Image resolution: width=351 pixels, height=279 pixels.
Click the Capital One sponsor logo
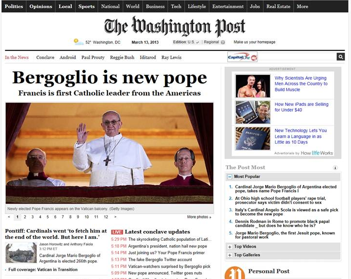coord(242,57)
